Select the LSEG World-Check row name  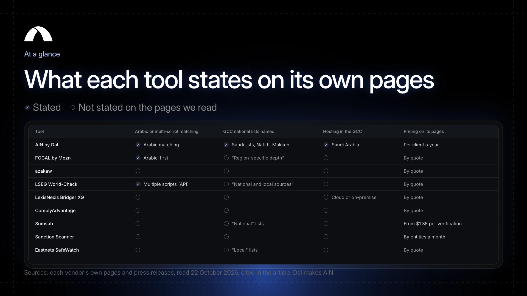56,184
